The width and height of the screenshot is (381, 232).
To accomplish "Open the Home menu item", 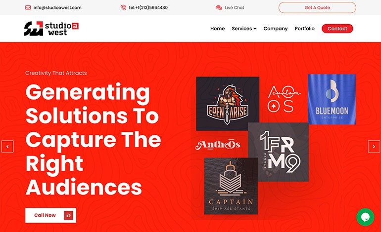I will point(217,29).
